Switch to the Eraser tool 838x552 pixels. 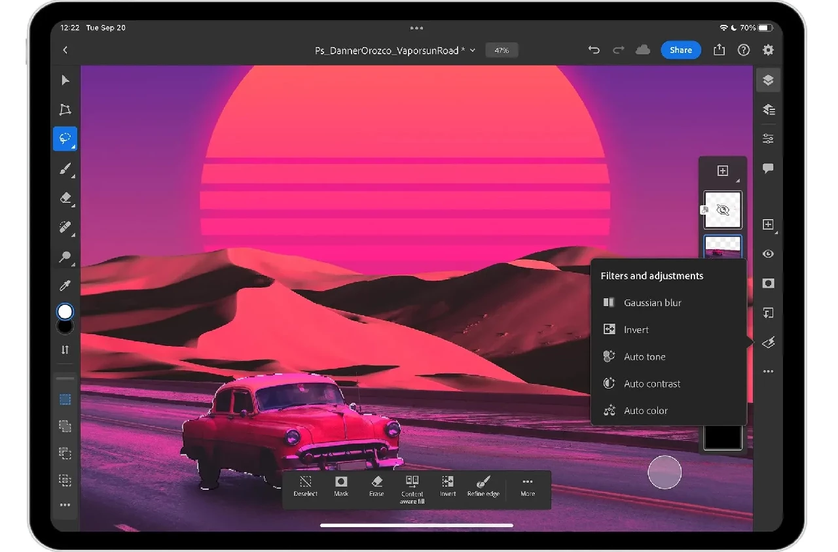point(65,198)
